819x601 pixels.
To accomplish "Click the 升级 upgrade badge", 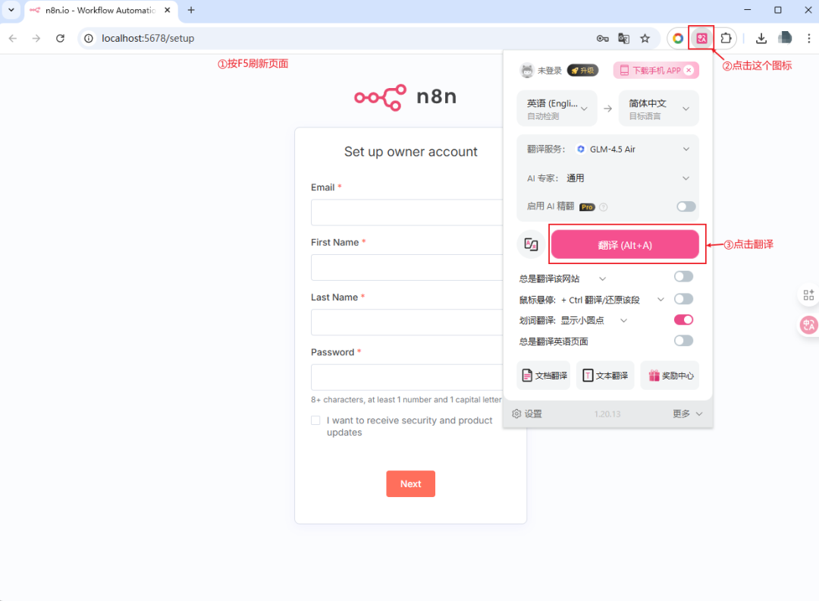I will 583,70.
